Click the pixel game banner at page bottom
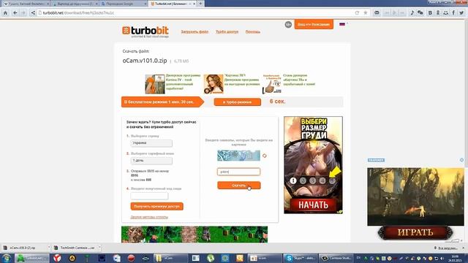The width and height of the screenshot is (468, 263). [x=195, y=235]
